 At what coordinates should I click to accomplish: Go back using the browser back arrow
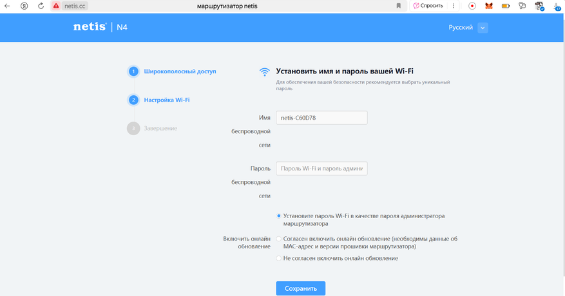pyautogui.click(x=7, y=6)
